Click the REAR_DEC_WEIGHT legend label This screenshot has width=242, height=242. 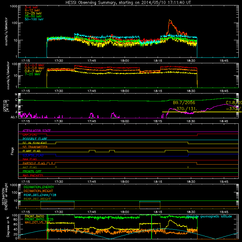pos(37,199)
